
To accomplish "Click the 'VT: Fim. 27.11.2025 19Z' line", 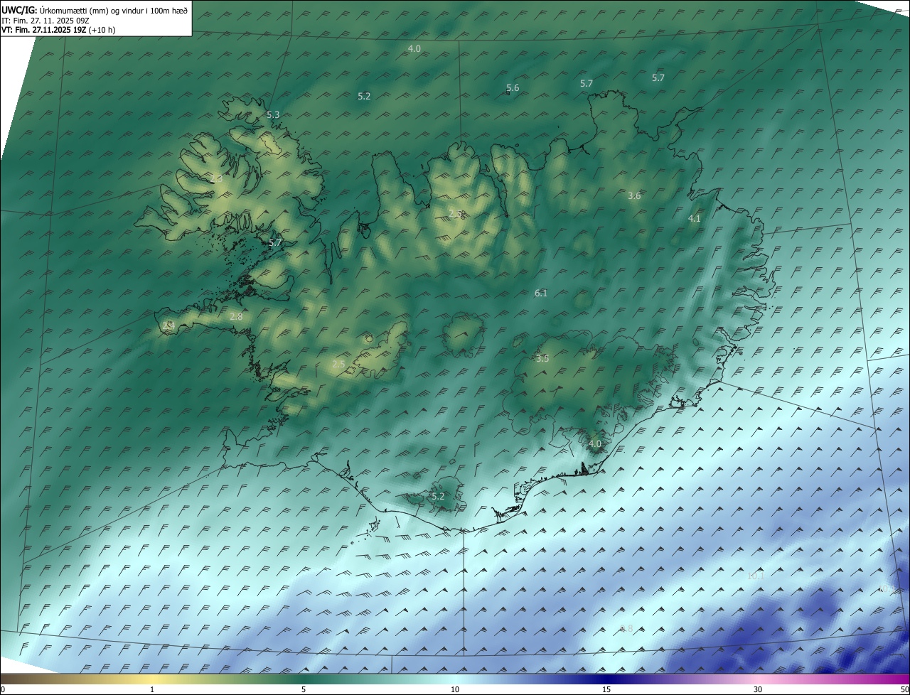I will pyautogui.click(x=58, y=30).
